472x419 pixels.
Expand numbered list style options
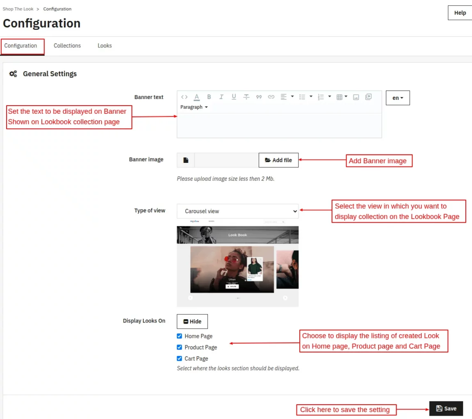click(x=330, y=97)
